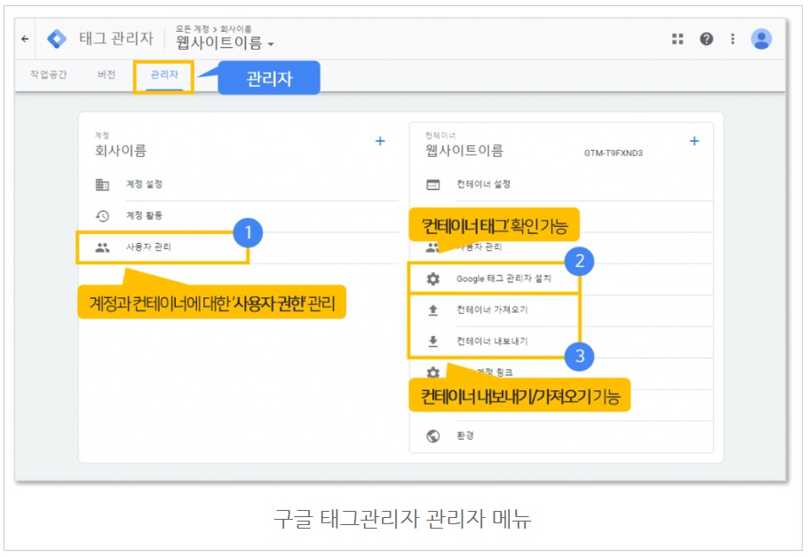Image resolution: width=808 pixels, height=557 pixels.
Task: Click the 컨테이너 가져오기 upload icon
Action: [x=433, y=310]
